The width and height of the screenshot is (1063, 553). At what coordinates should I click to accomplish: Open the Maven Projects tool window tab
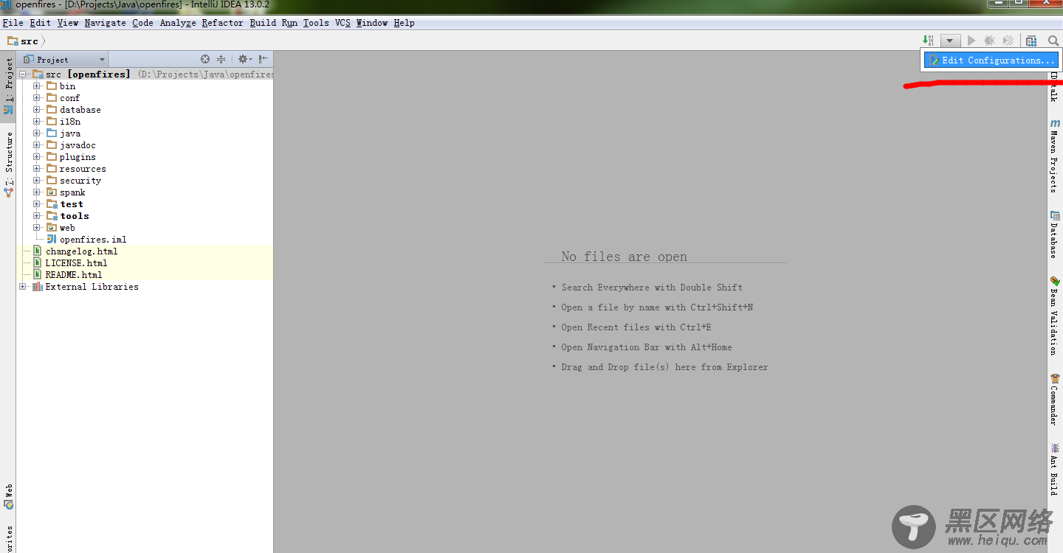point(1055,156)
